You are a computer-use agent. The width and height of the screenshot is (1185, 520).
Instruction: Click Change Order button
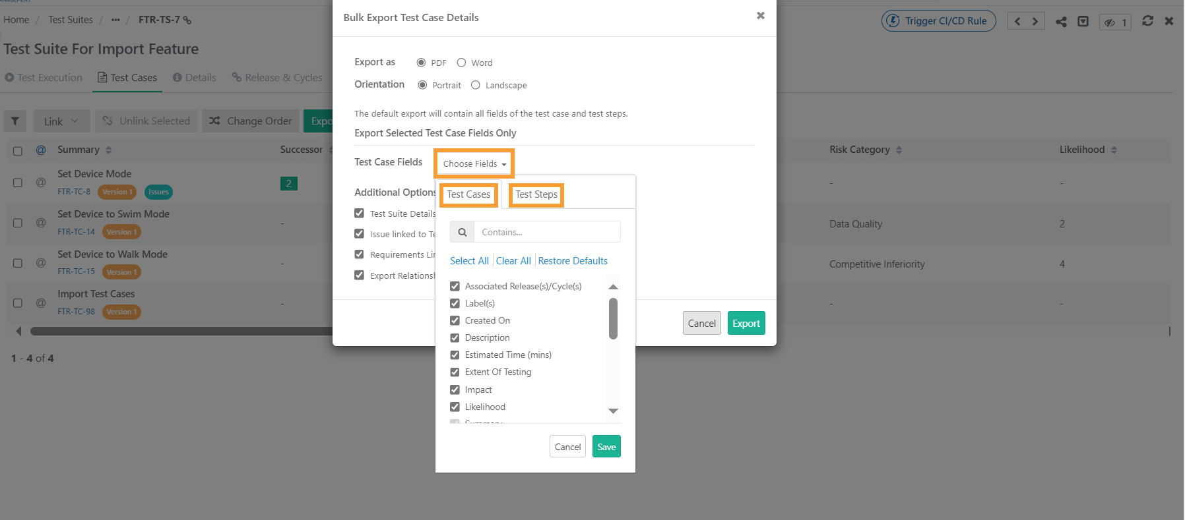[x=251, y=121]
